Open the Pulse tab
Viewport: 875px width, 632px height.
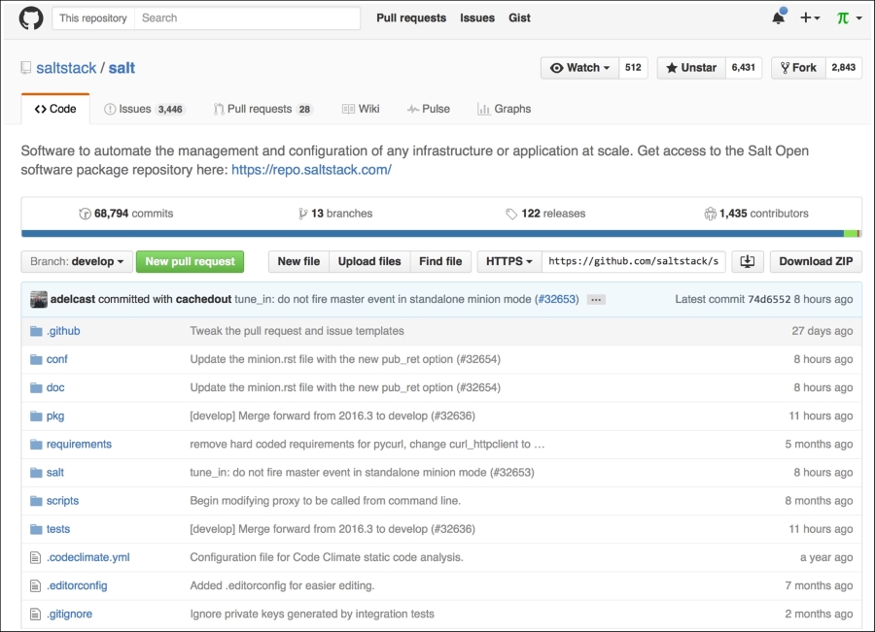point(428,109)
